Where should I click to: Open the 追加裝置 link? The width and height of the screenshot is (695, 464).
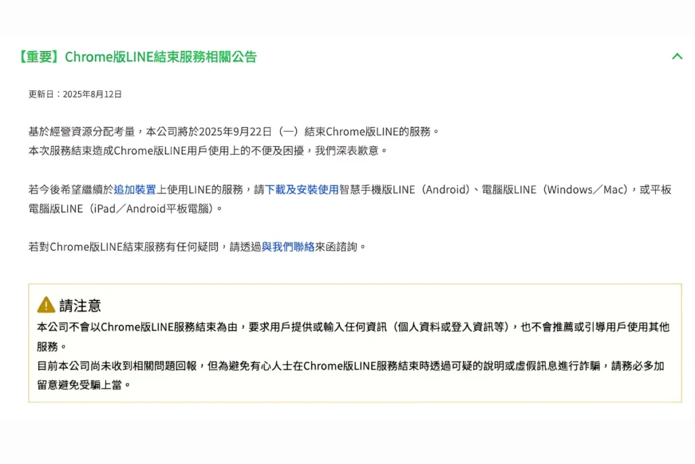point(135,190)
